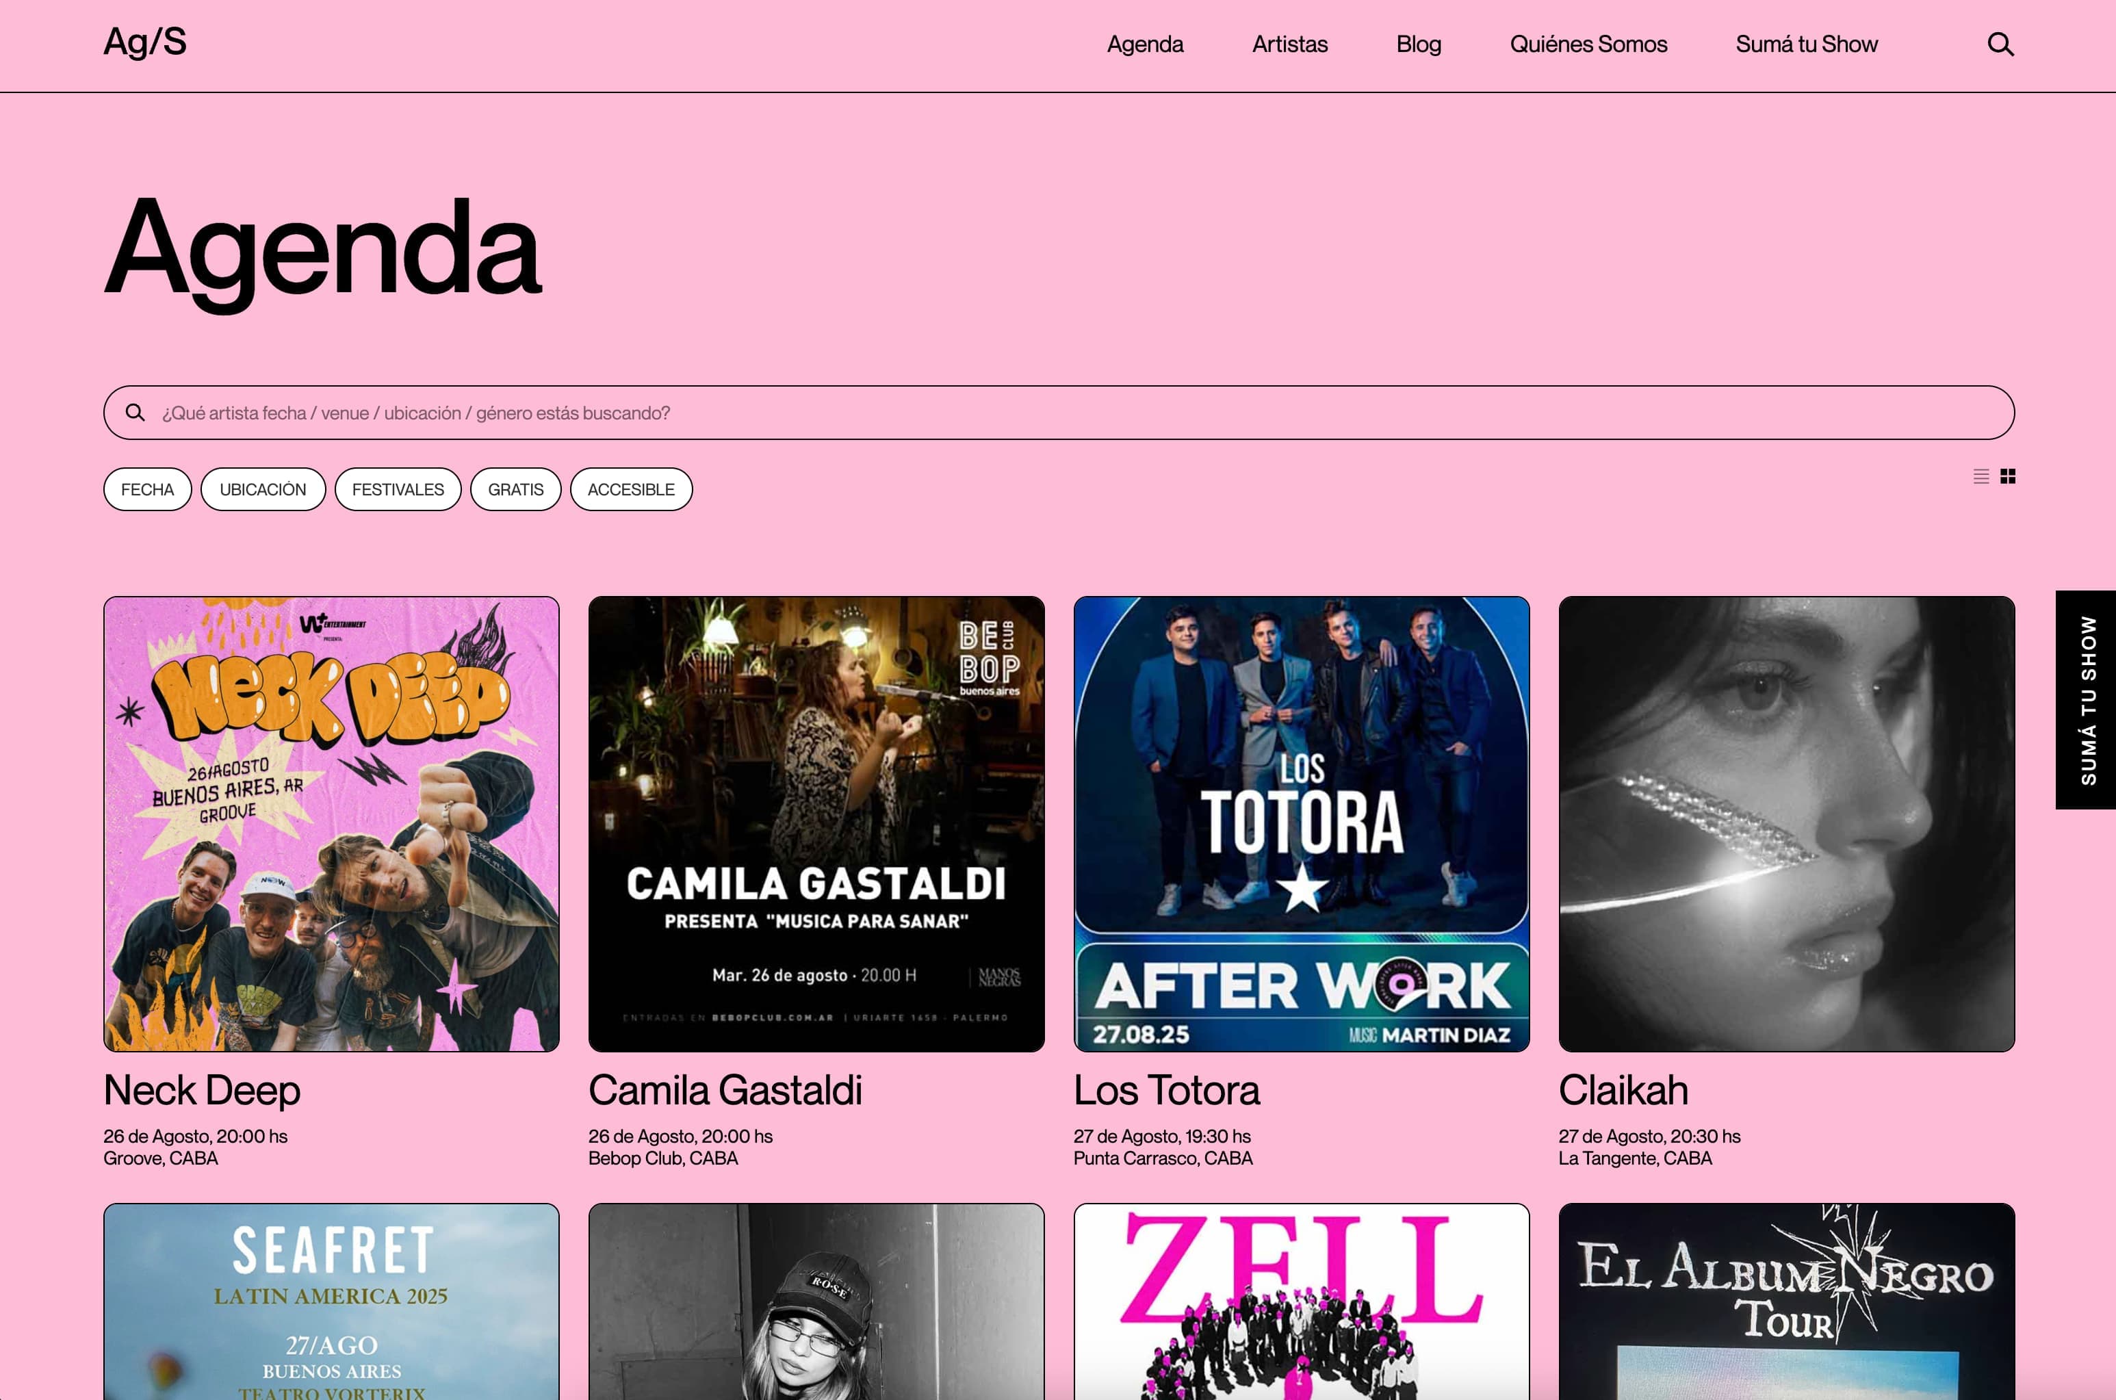This screenshot has height=1400, width=2116.
Task: Focus the artist/venue search field
Action: pyautogui.click(x=1059, y=413)
